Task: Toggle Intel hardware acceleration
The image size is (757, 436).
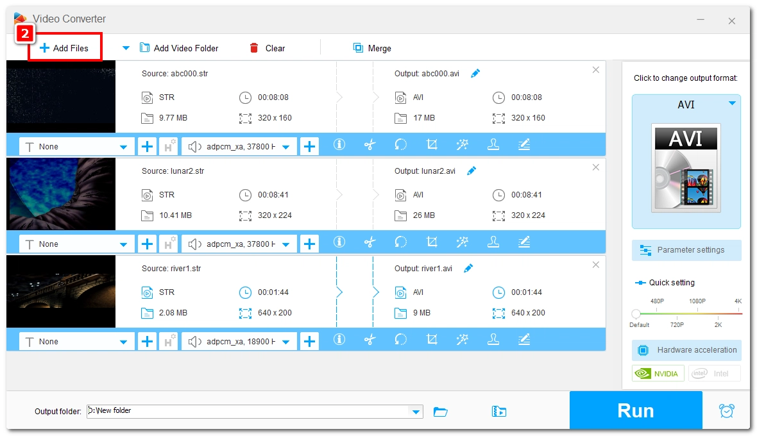Action: click(x=714, y=374)
